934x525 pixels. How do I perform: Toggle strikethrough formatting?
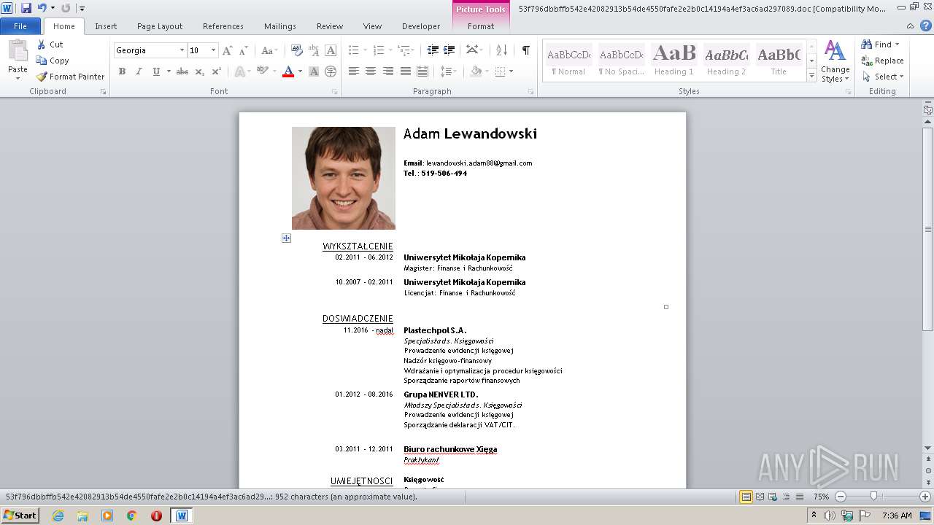(182, 71)
